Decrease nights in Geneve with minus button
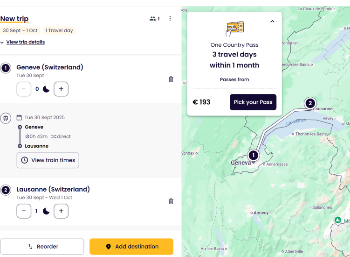This screenshot has width=350, height=257. click(x=24, y=89)
